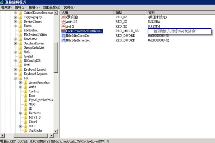The height and width of the screenshot is (143, 215).
Task: Open the 說明(H) menu
Action: pos(69,7)
